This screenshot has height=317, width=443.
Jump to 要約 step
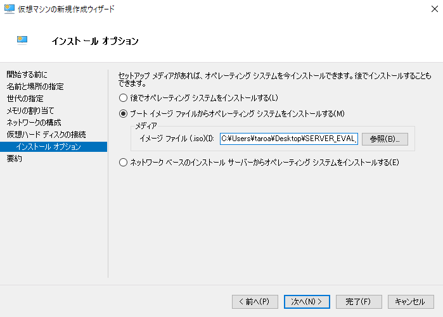pos(14,158)
